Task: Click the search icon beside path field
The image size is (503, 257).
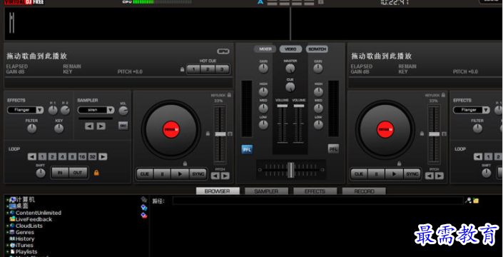Action: (x=468, y=201)
